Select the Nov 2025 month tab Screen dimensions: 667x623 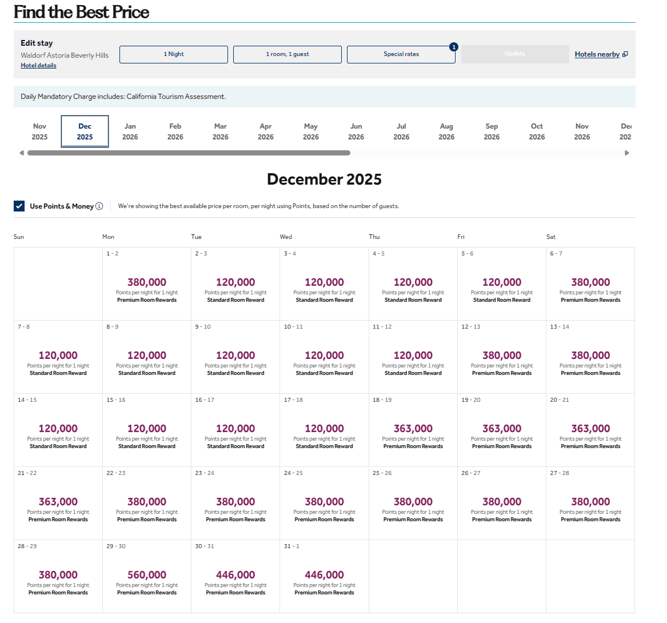39,131
